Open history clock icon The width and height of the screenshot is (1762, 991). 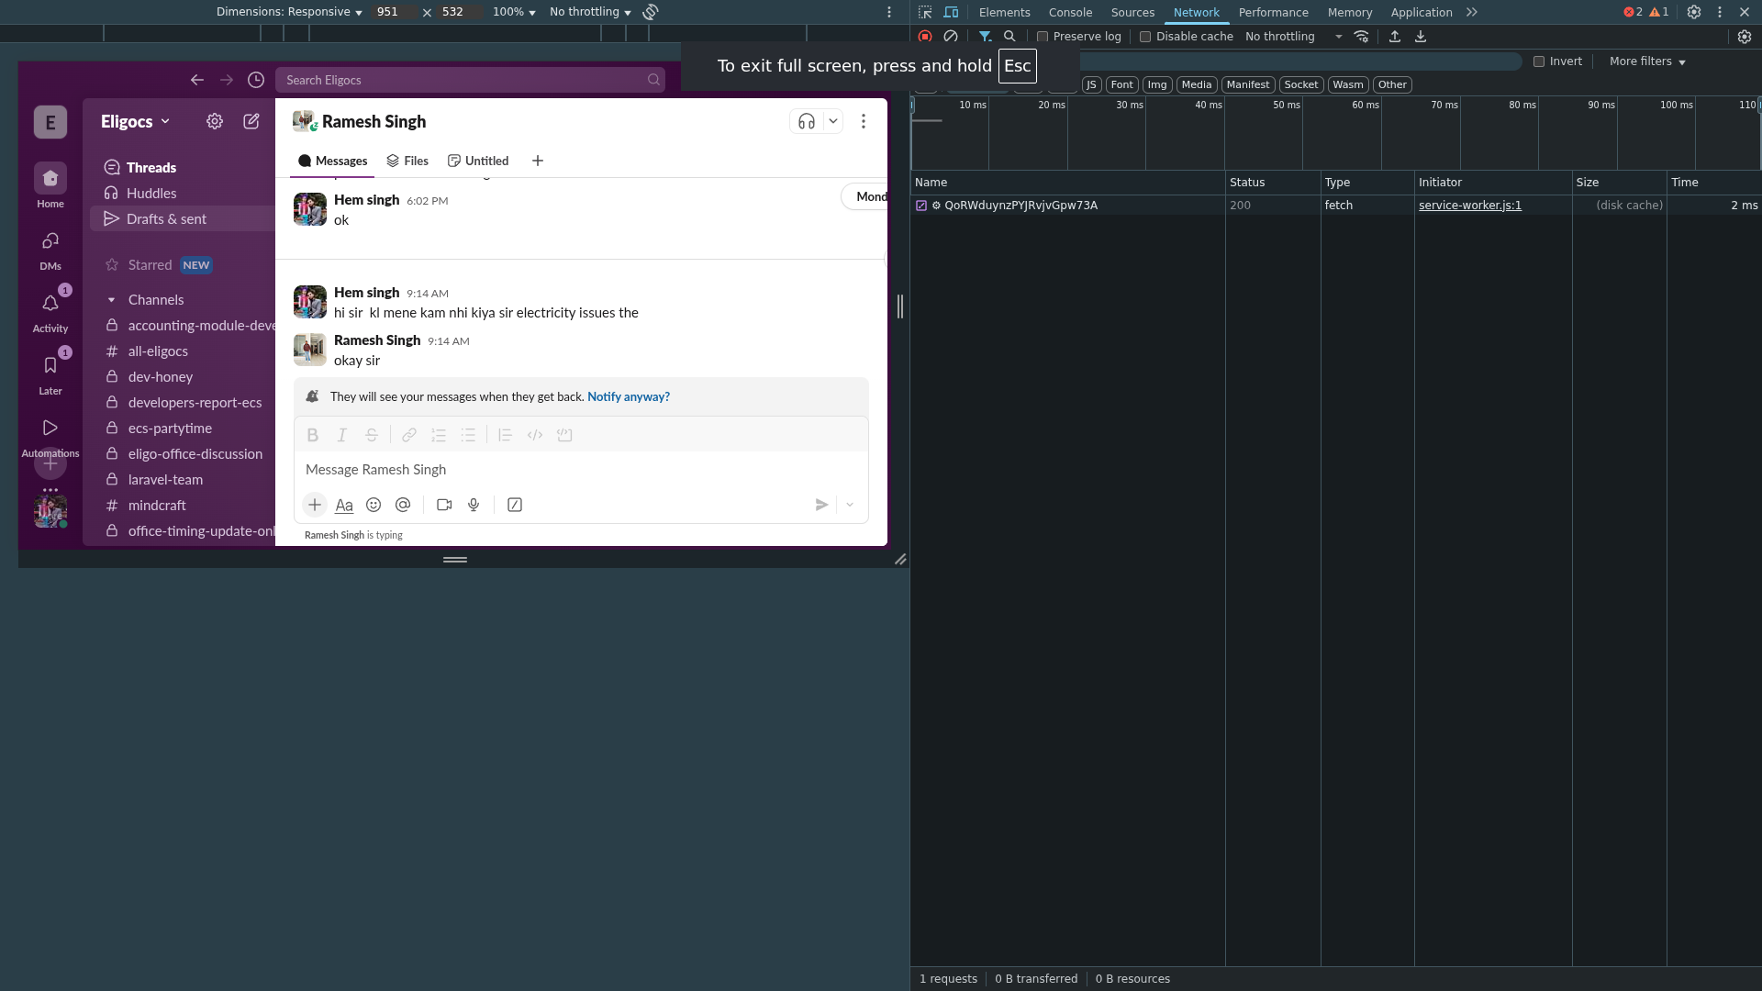(x=256, y=80)
